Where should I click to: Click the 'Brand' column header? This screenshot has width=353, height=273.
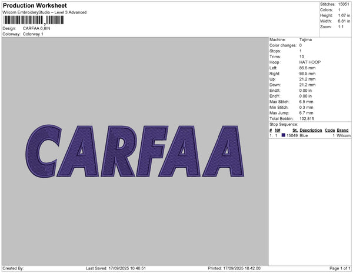point(342,130)
